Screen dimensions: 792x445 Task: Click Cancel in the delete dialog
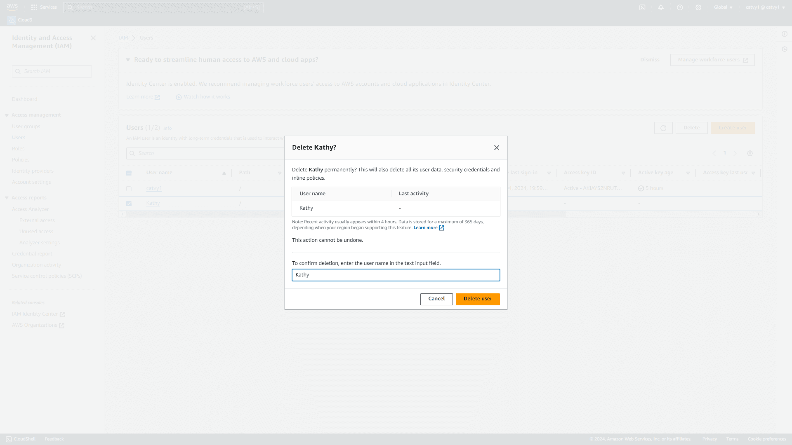pos(436,299)
